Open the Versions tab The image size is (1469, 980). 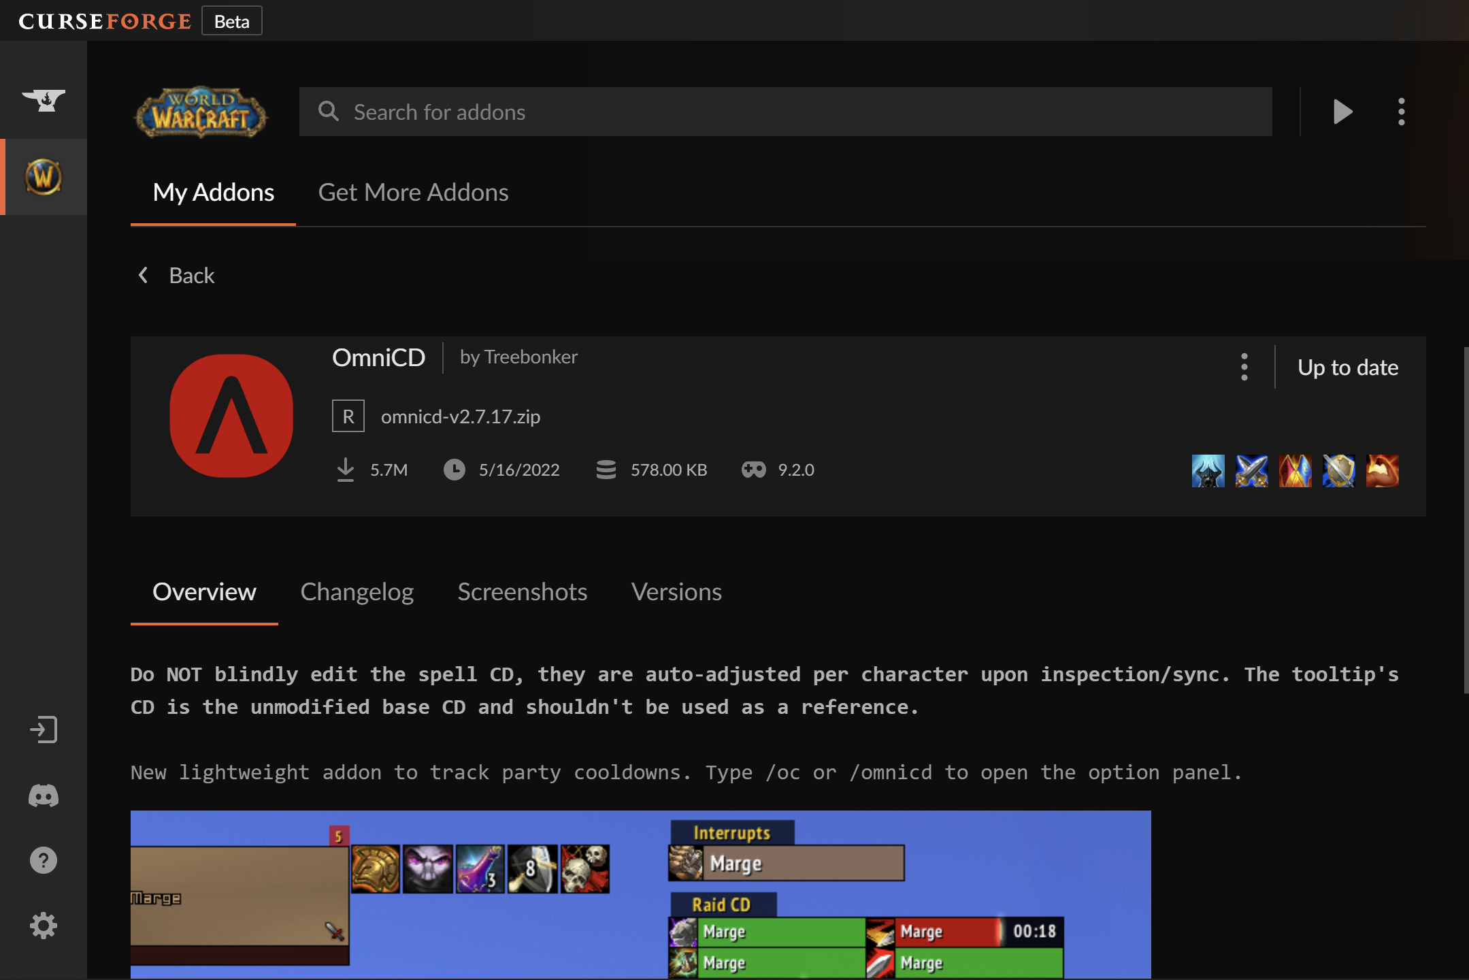point(676,592)
